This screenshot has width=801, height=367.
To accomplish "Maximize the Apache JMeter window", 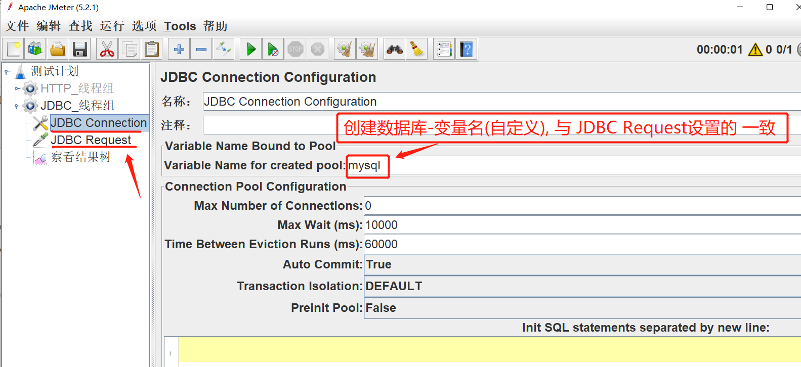I will pyautogui.click(x=770, y=7).
